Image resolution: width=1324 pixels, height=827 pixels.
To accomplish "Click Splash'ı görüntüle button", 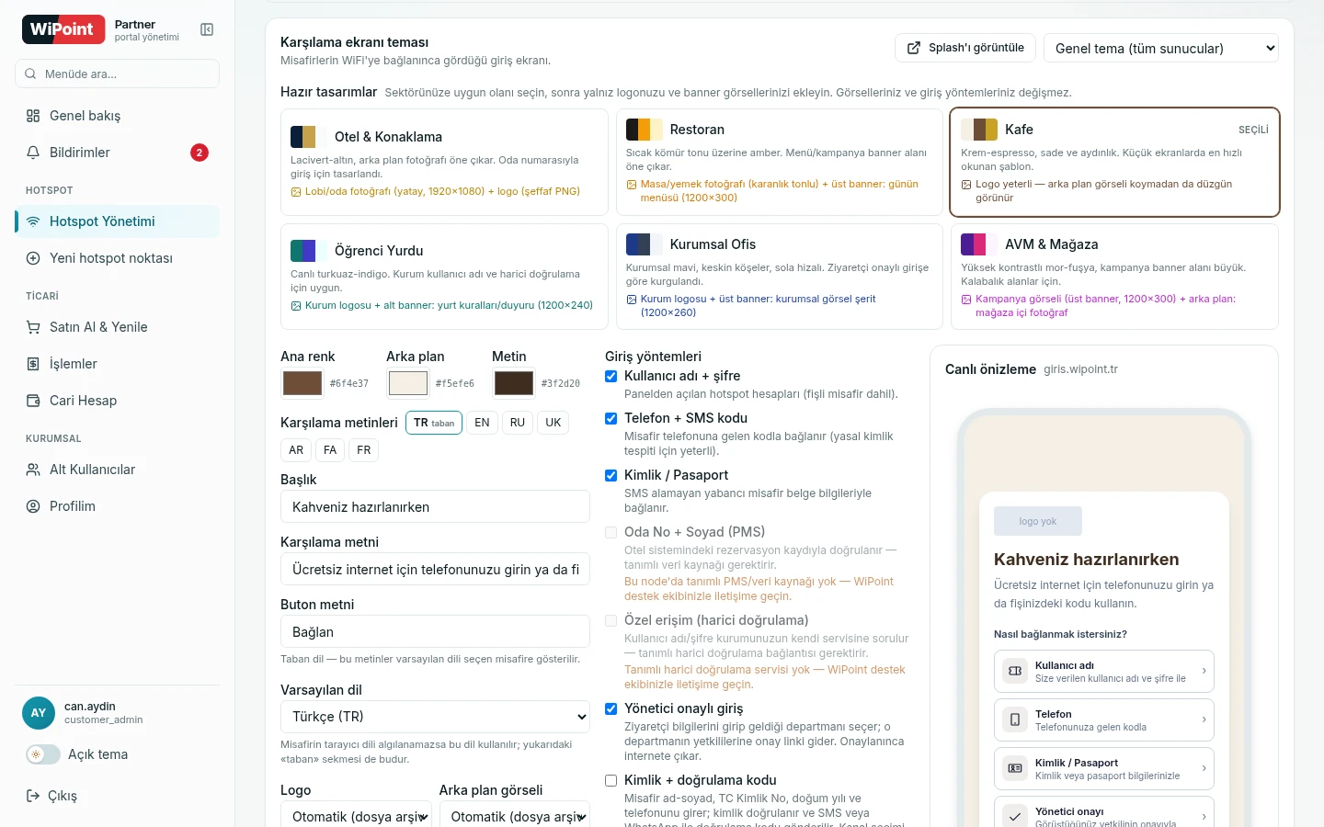I will pos(965,48).
